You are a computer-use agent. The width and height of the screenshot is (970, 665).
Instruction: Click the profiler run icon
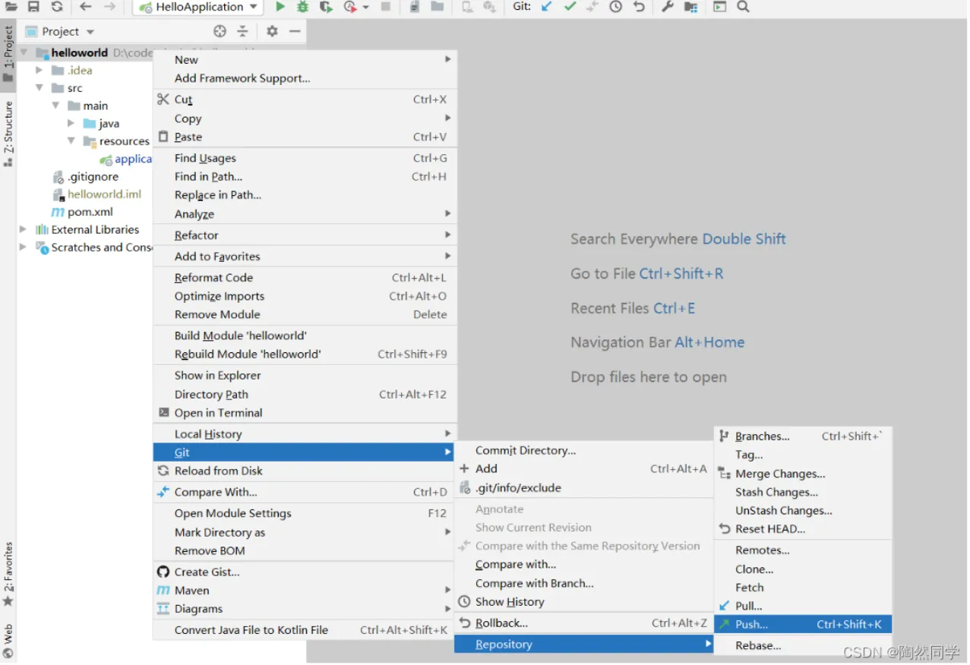pyautogui.click(x=350, y=7)
